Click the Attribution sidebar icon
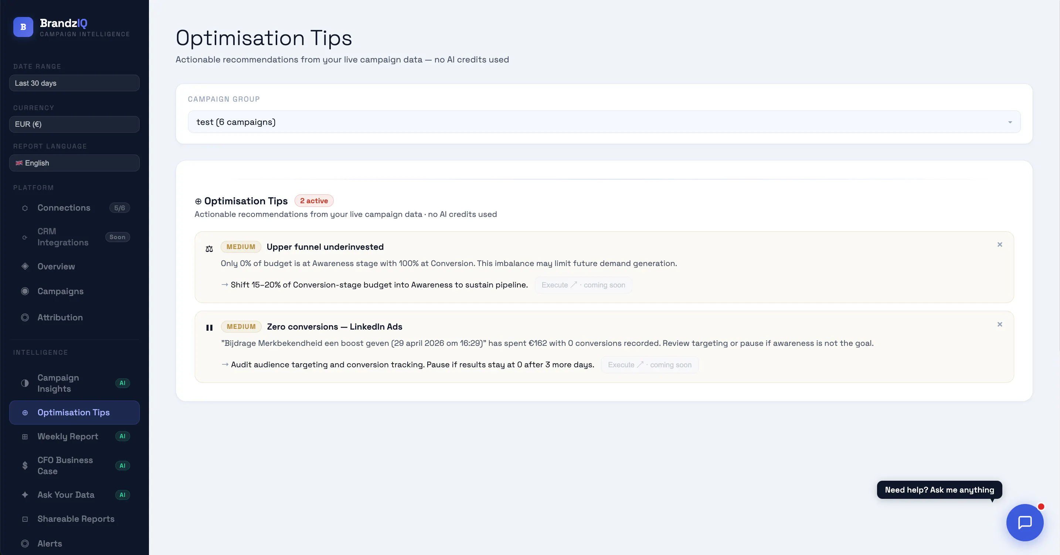This screenshot has height=555, width=1060. click(25, 318)
